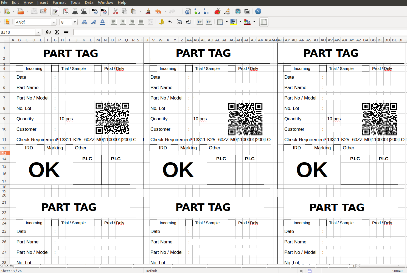This screenshot has width=407, height=273.
Task: Click the Sum (Σ) button
Action: (x=57, y=32)
